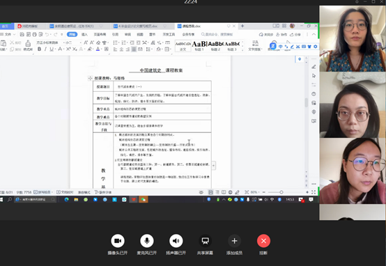This screenshot has height=266, width=386.
Task: Open the 文件 menu
Action: coord(8,34)
